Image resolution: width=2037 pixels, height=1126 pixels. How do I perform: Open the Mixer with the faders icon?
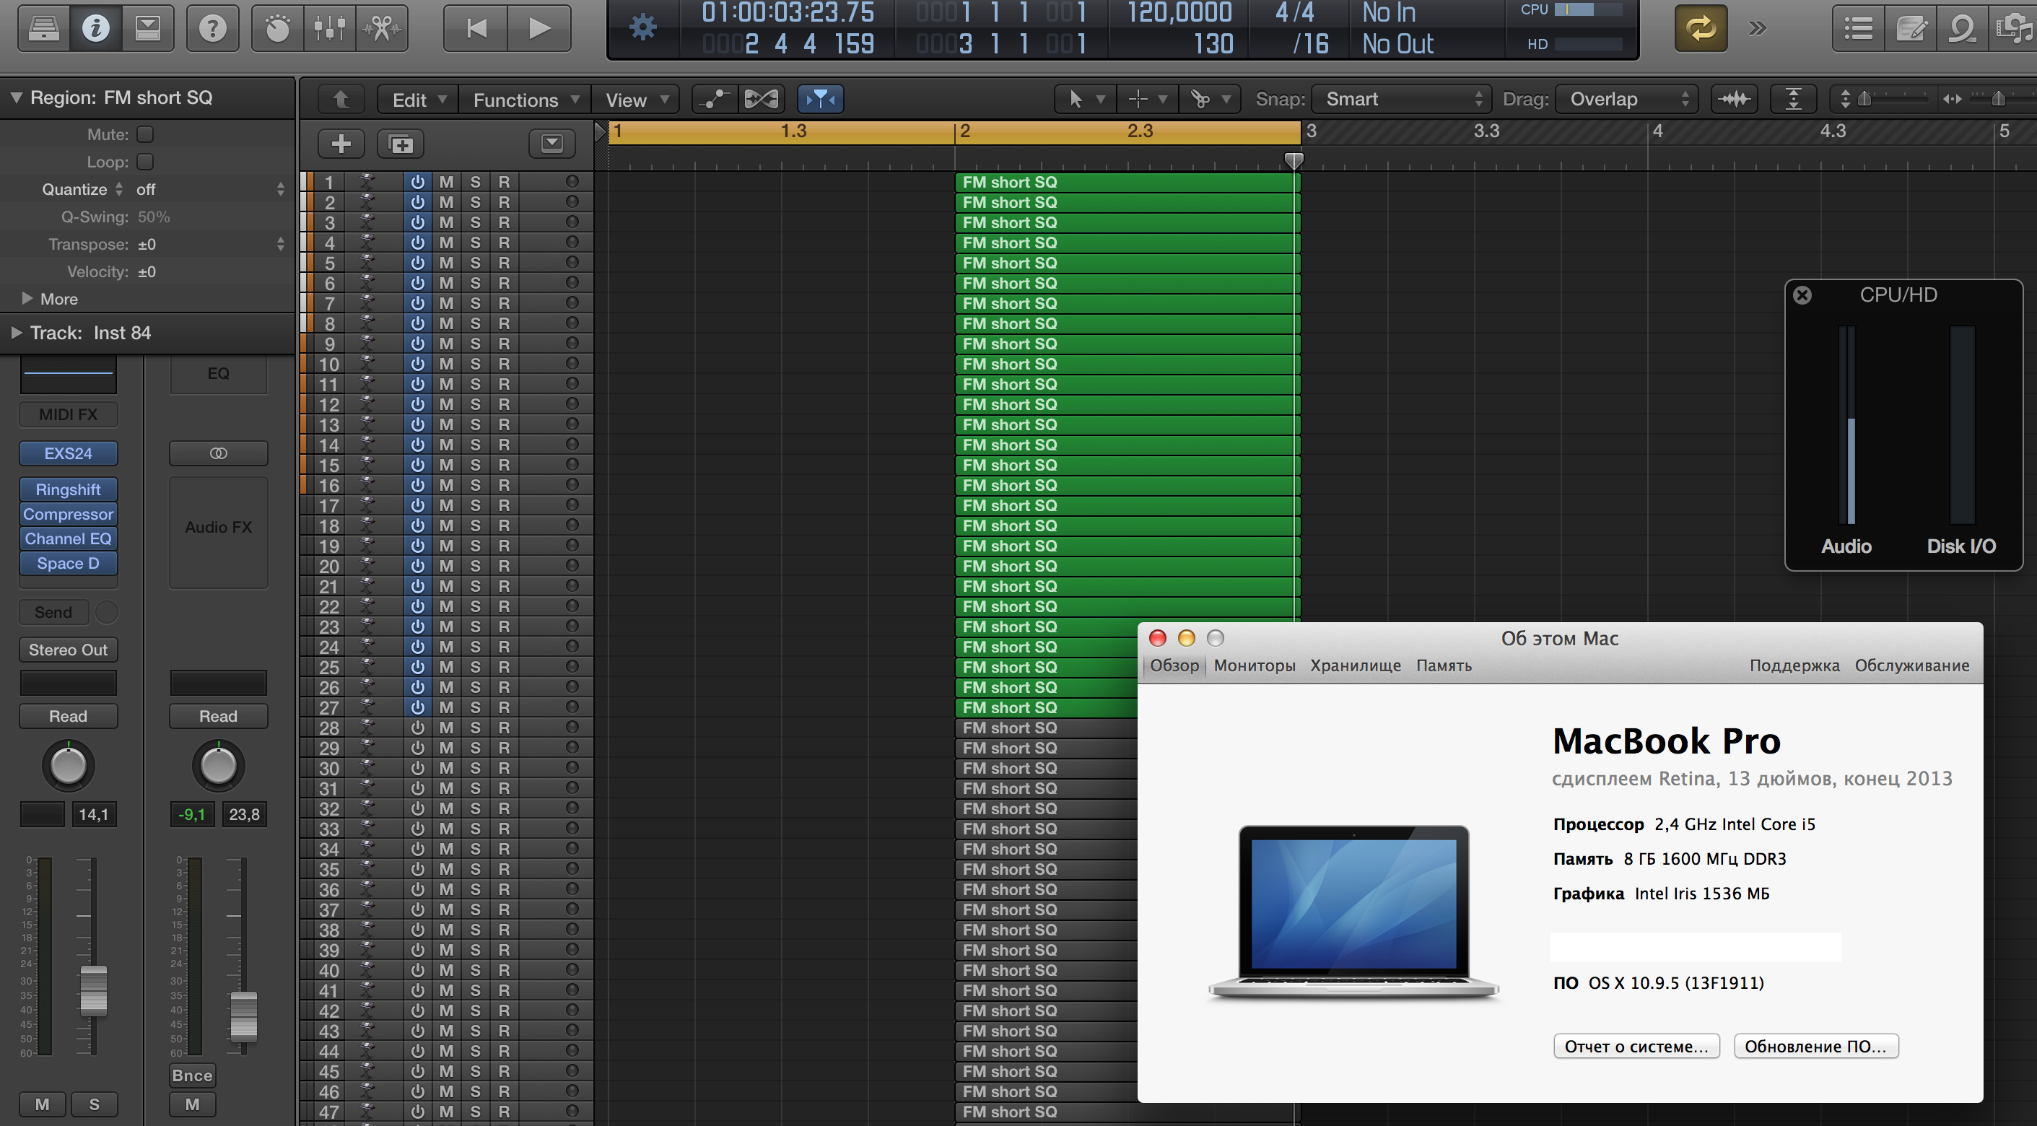point(329,28)
